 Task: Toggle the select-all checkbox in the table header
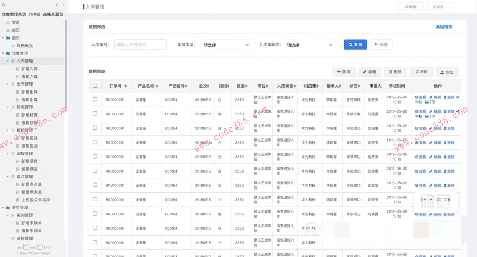click(95, 85)
